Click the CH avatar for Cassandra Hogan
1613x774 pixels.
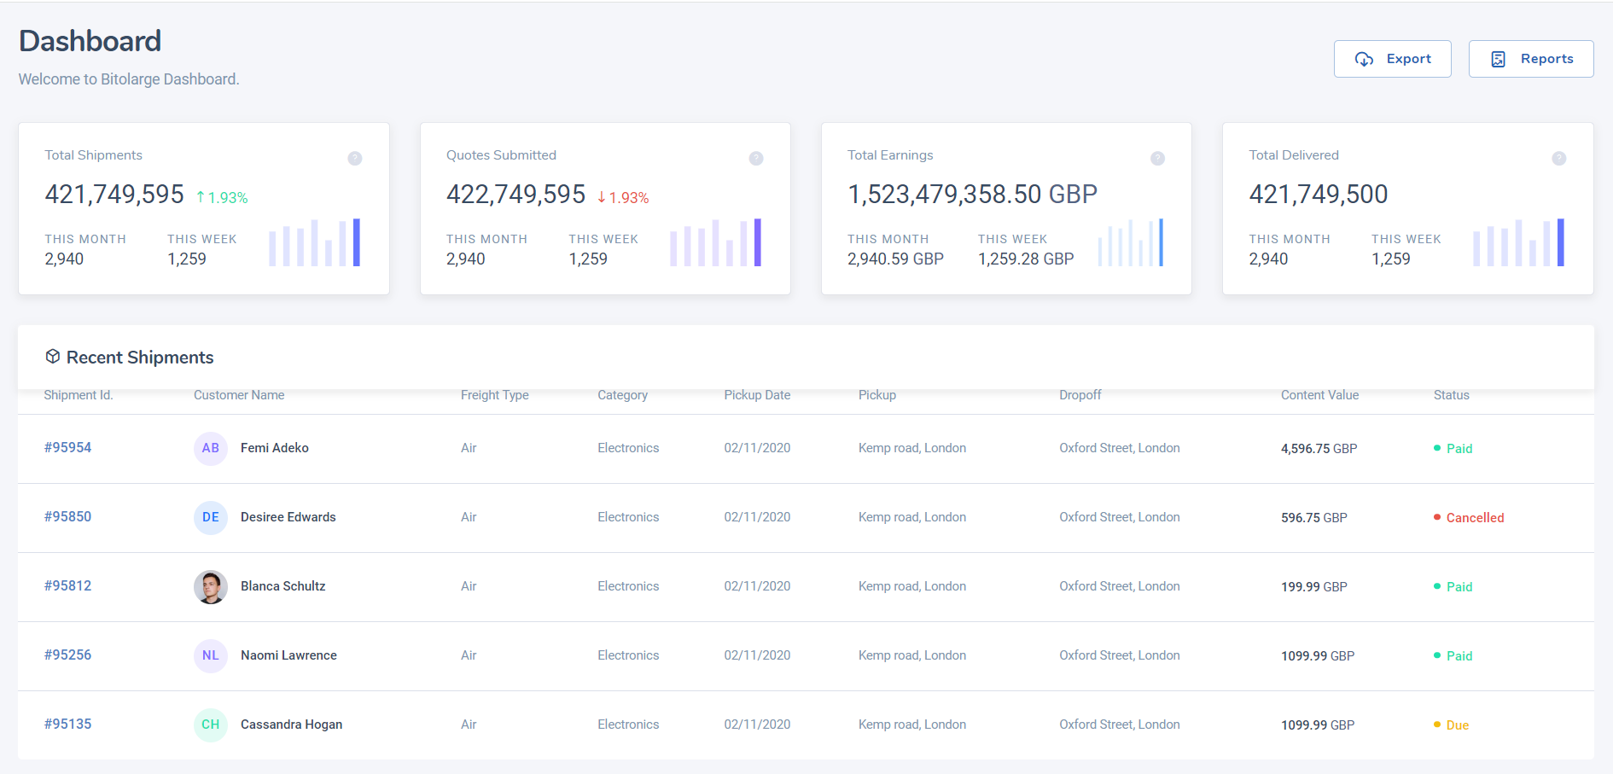(x=211, y=725)
